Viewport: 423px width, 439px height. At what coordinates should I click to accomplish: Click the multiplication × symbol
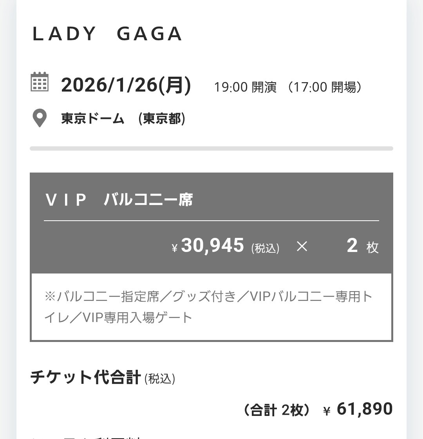point(302,246)
